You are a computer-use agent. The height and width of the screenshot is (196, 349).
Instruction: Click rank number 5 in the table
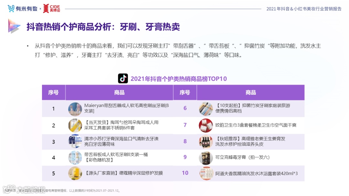coord(53,173)
